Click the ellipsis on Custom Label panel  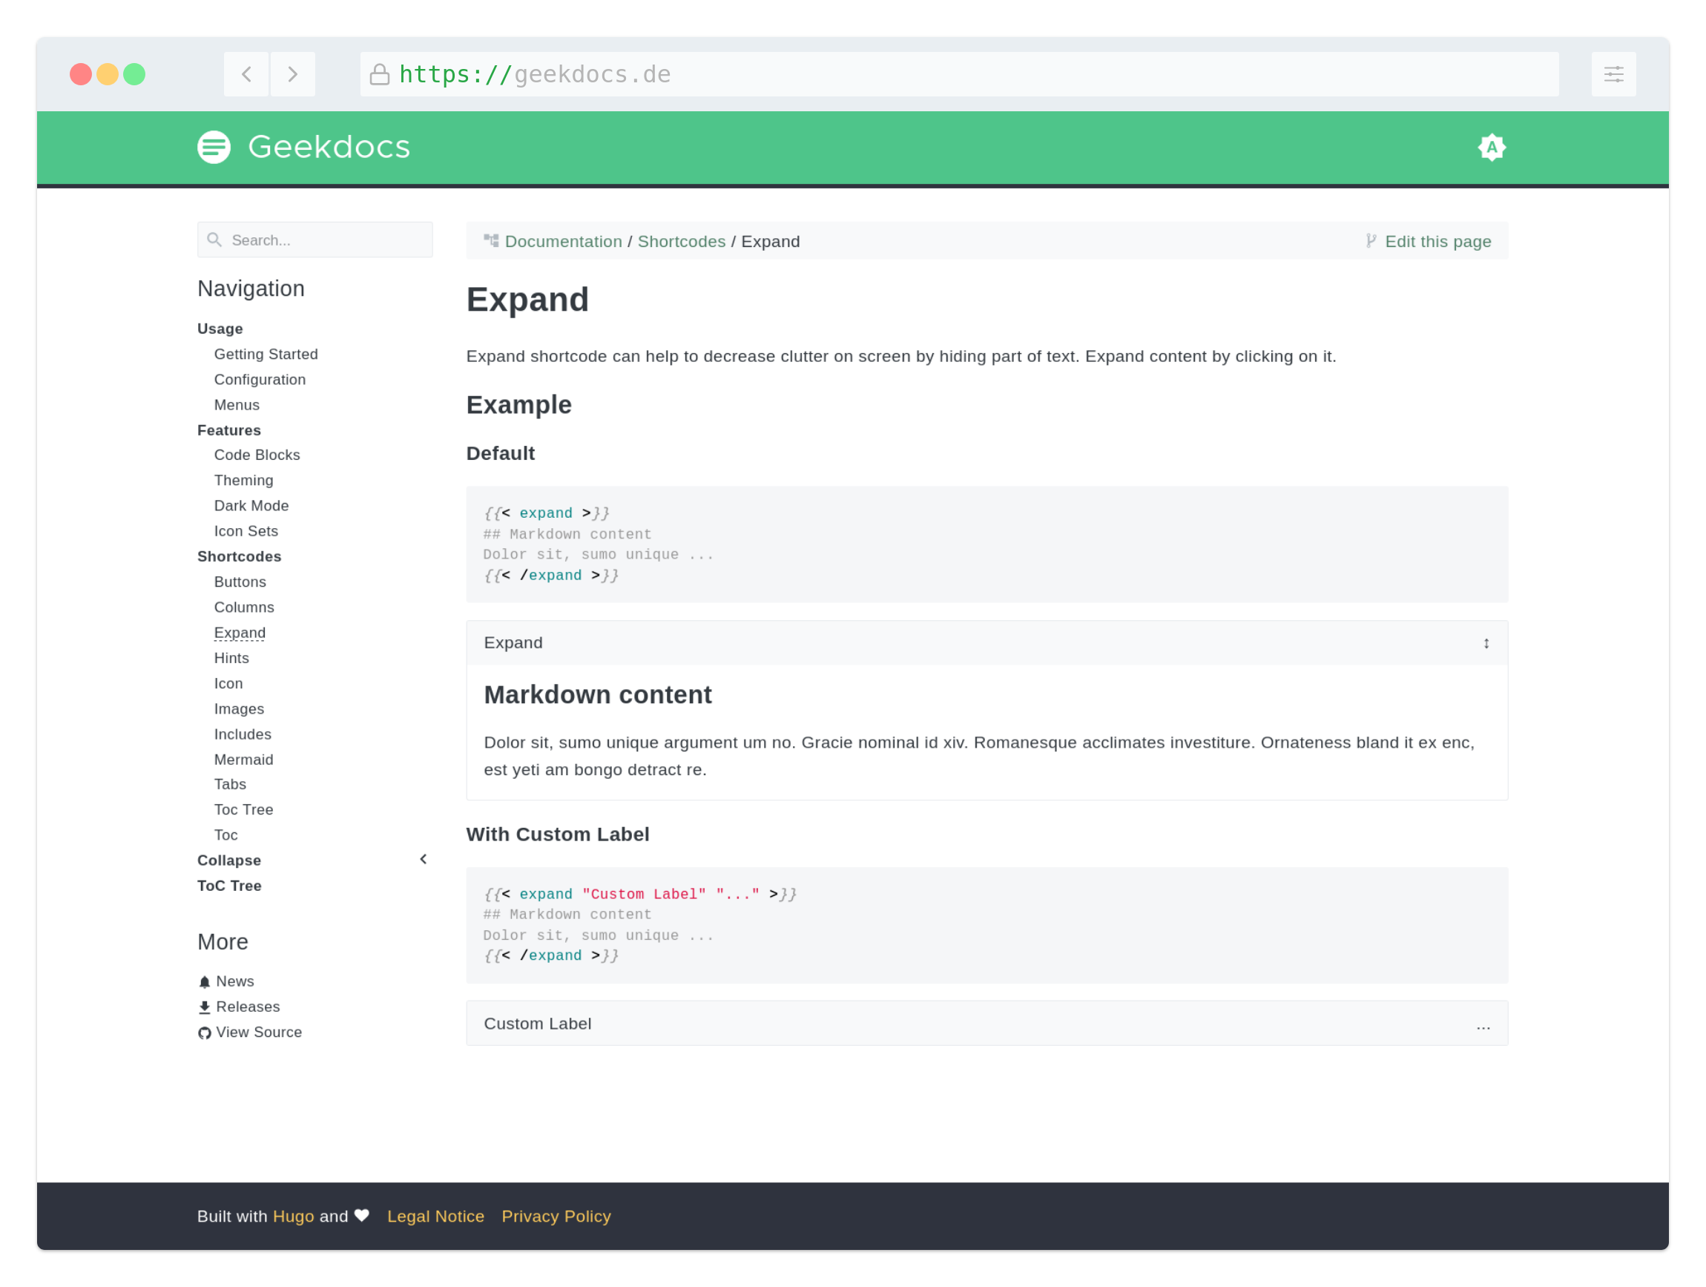(x=1483, y=1027)
